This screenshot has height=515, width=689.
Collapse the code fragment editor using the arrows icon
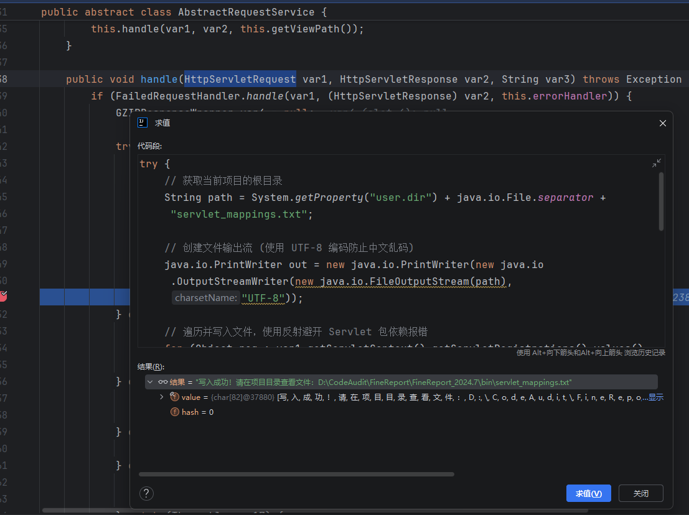coord(657,163)
